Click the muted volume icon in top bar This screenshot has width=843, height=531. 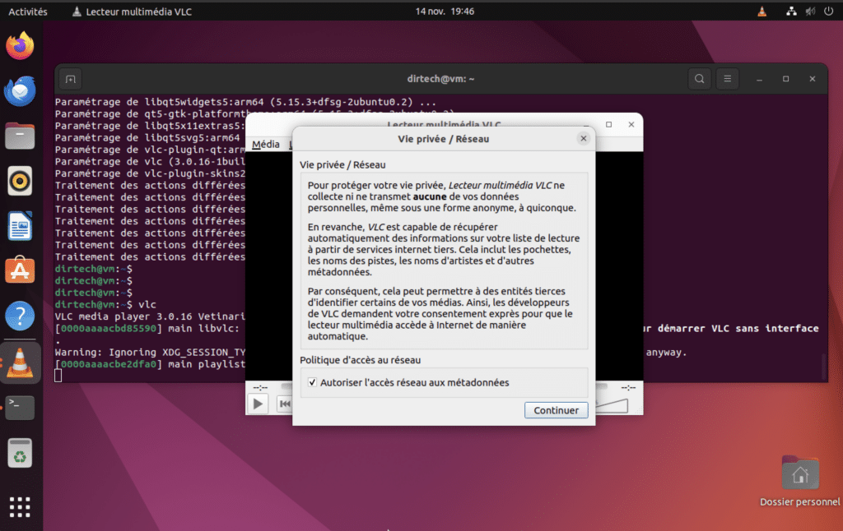point(810,12)
